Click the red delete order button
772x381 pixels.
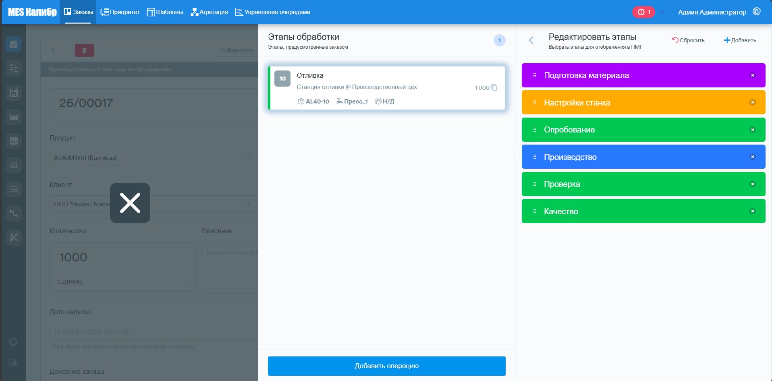(x=84, y=50)
